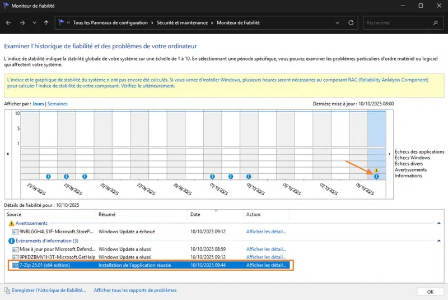Open the recent locations dropdown arrow

click(34, 23)
